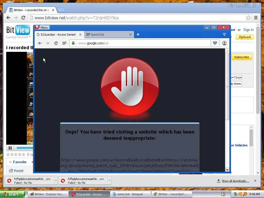The image size is (264, 198).
Task: Close the BitView Chrome tab
Action: 53,10
